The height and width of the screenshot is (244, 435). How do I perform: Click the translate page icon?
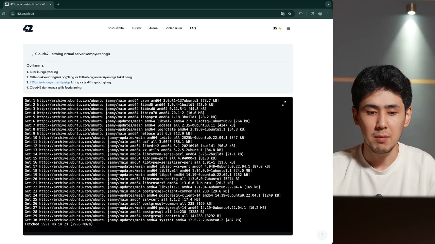pyautogui.click(x=282, y=14)
